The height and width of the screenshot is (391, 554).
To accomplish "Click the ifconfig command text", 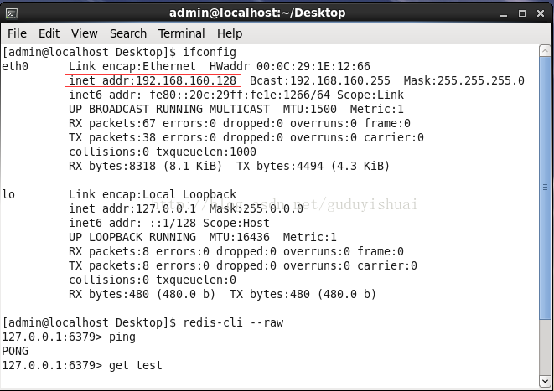I will coord(210,52).
